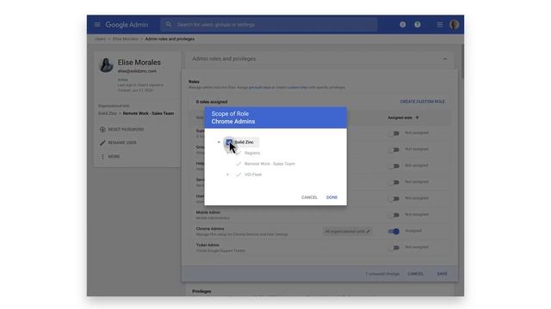The image size is (551, 309).
Task: Sort by Assigned state arrow
Action: (x=417, y=118)
